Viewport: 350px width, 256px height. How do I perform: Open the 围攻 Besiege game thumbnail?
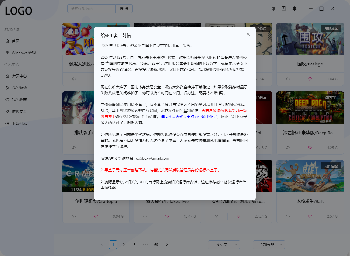[x=310, y=39]
